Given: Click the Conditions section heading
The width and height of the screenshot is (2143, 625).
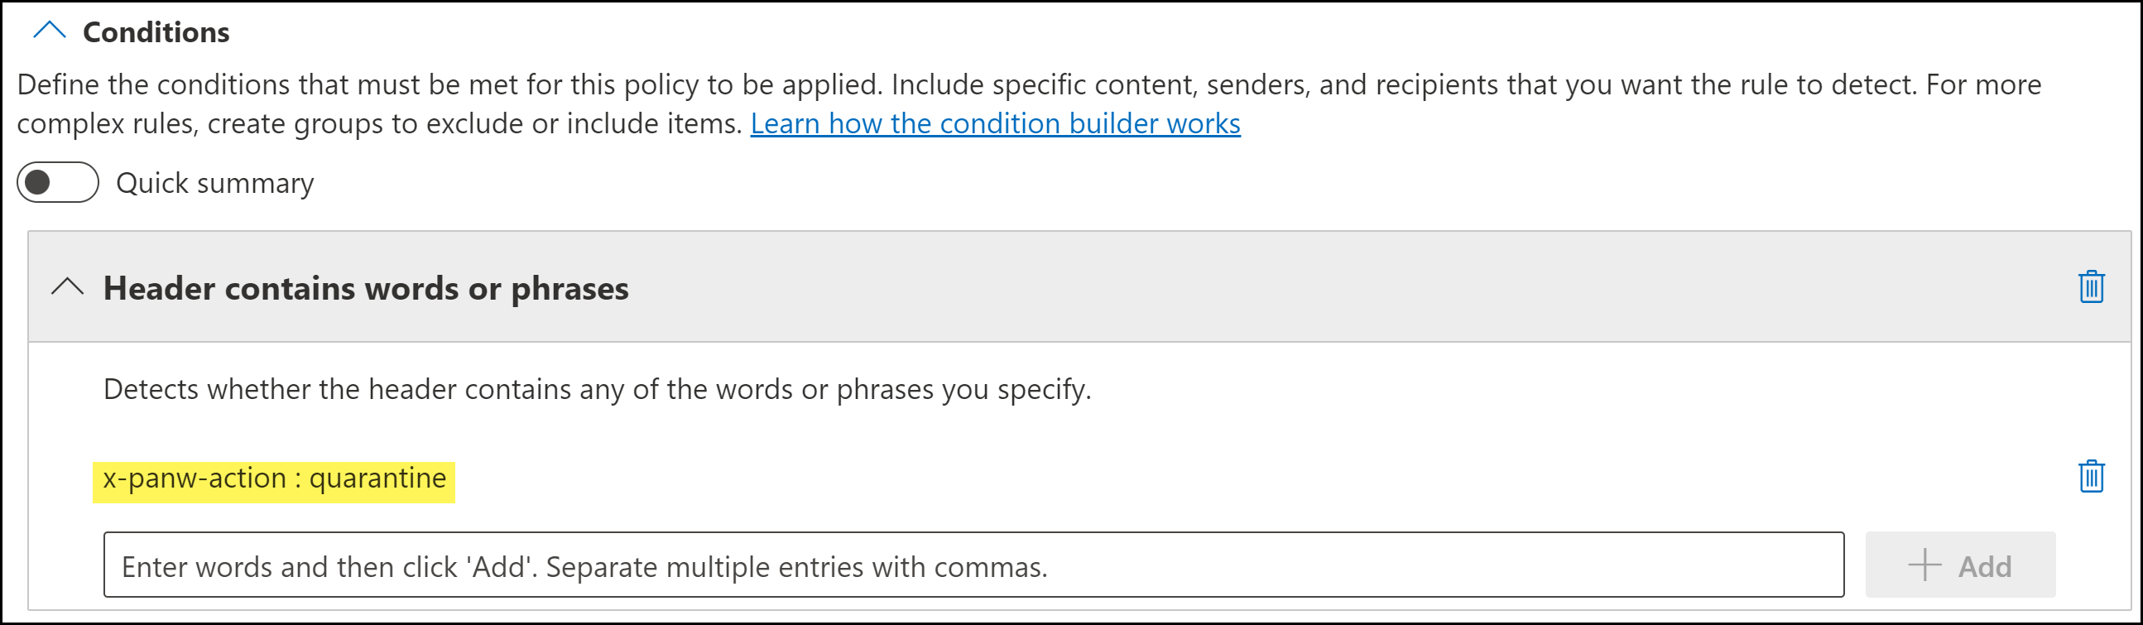Looking at the screenshot, I should pos(156,32).
